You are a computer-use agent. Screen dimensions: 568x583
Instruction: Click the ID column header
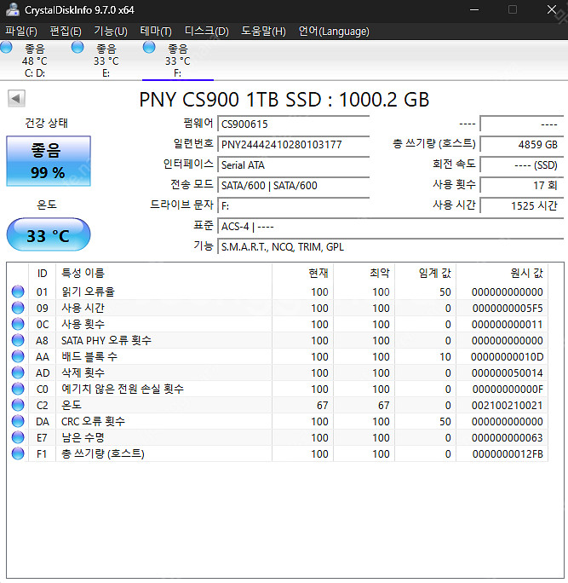click(42, 274)
